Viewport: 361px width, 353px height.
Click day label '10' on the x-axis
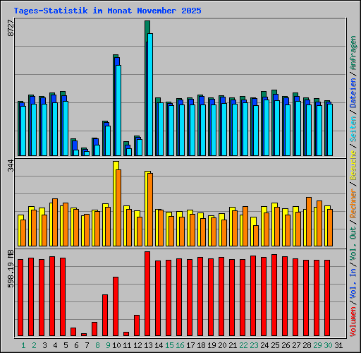tap(116, 345)
